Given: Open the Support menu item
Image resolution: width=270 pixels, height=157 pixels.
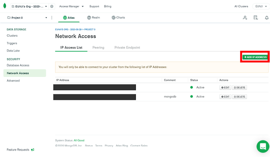Looking at the screenshot, I should (94, 6).
